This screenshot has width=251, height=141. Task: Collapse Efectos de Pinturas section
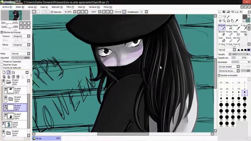(2, 32)
